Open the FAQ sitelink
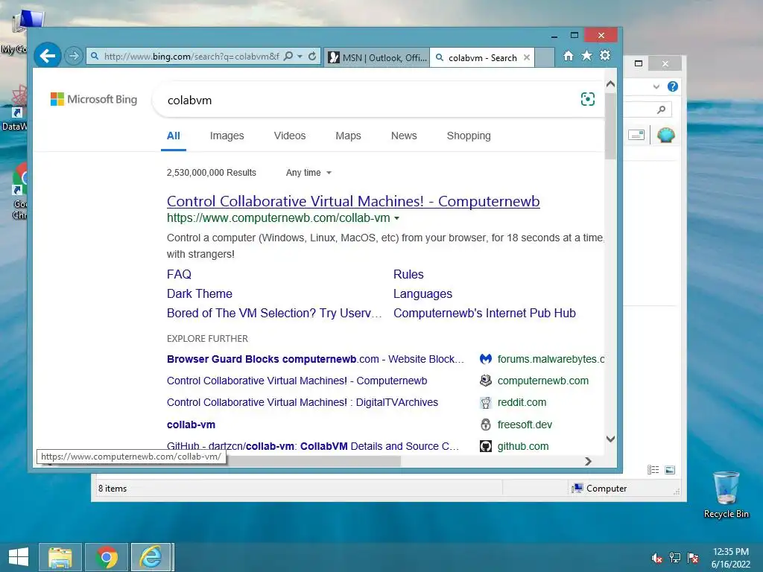Image resolution: width=763 pixels, height=572 pixels. tap(179, 274)
